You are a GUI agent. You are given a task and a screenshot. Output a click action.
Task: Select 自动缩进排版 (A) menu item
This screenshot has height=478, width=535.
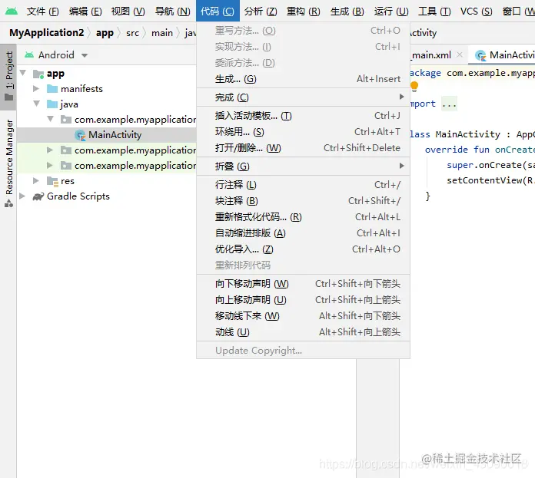click(x=303, y=233)
